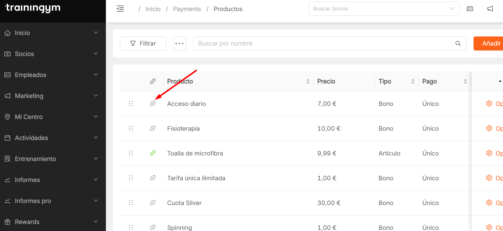Click the megaphone announcements icon in header
This screenshot has height=231, width=503.
coord(490,9)
